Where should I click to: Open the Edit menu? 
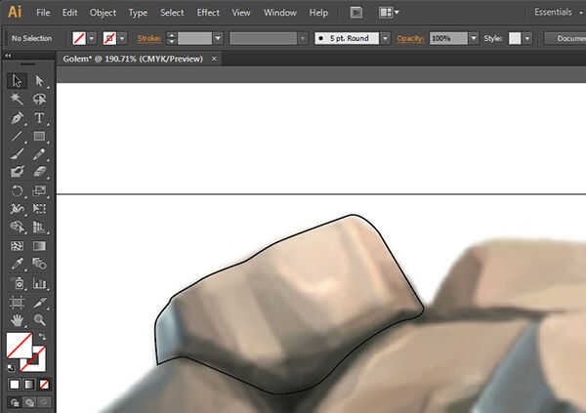pyautogui.click(x=70, y=13)
